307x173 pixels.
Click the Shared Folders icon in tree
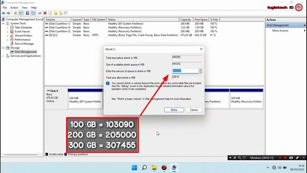click(12, 36)
